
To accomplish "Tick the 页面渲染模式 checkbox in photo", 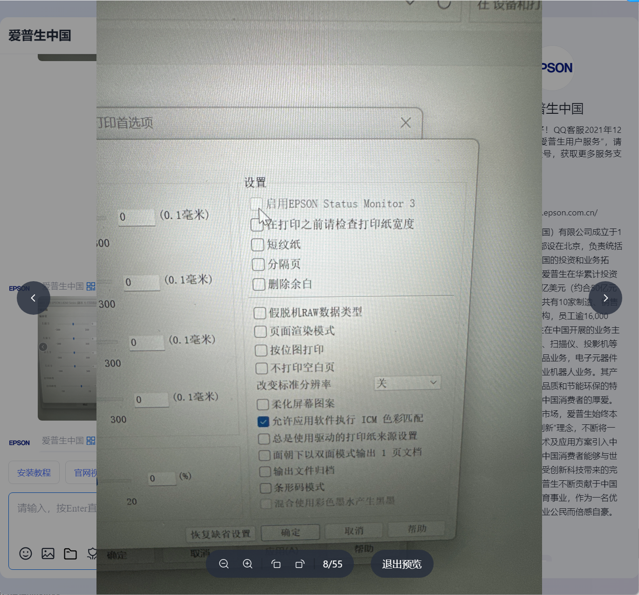I will click(x=260, y=332).
